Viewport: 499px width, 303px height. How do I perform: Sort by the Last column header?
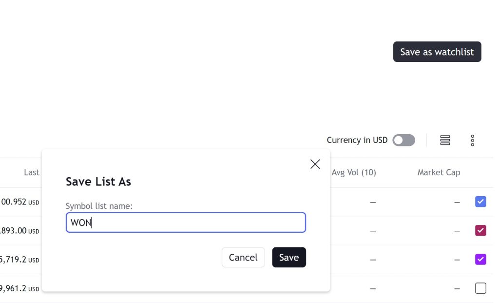click(32, 172)
